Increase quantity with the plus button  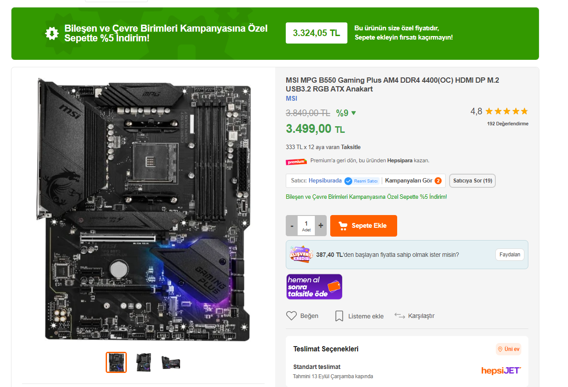(321, 226)
